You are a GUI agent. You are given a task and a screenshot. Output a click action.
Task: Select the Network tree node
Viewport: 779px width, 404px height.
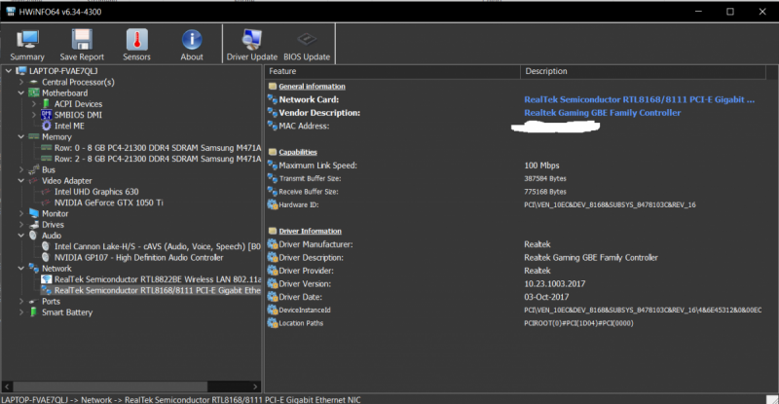tap(56, 269)
